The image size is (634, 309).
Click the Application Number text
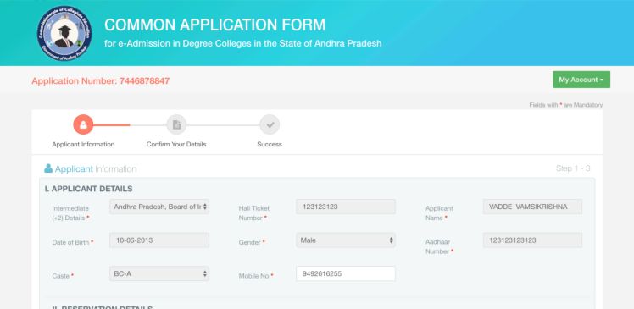click(x=101, y=81)
